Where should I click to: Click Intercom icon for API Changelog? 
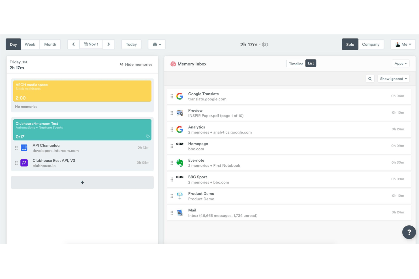[x=24, y=148]
